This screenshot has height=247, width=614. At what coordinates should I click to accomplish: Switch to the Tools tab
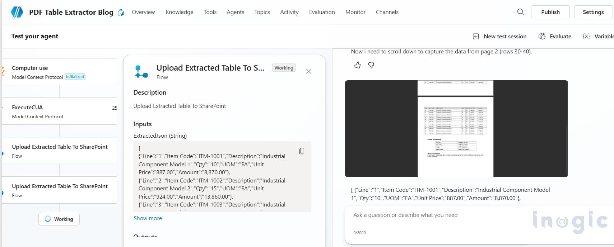(x=210, y=12)
